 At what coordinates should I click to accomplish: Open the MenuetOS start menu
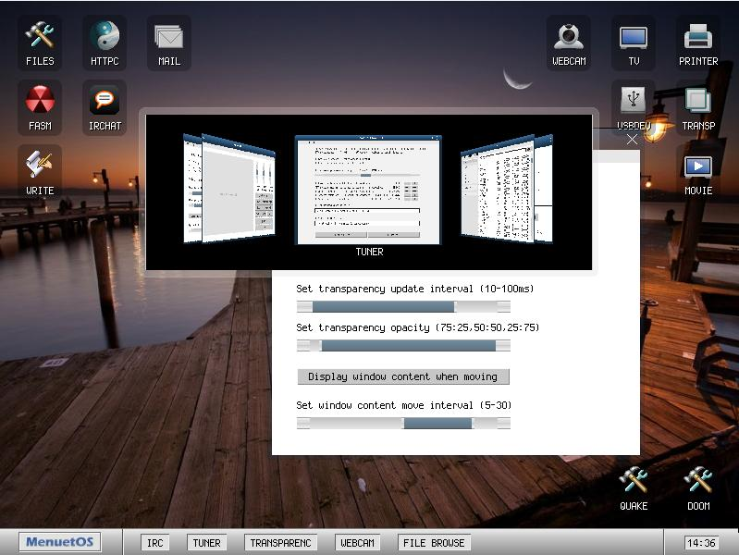(59, 542)
